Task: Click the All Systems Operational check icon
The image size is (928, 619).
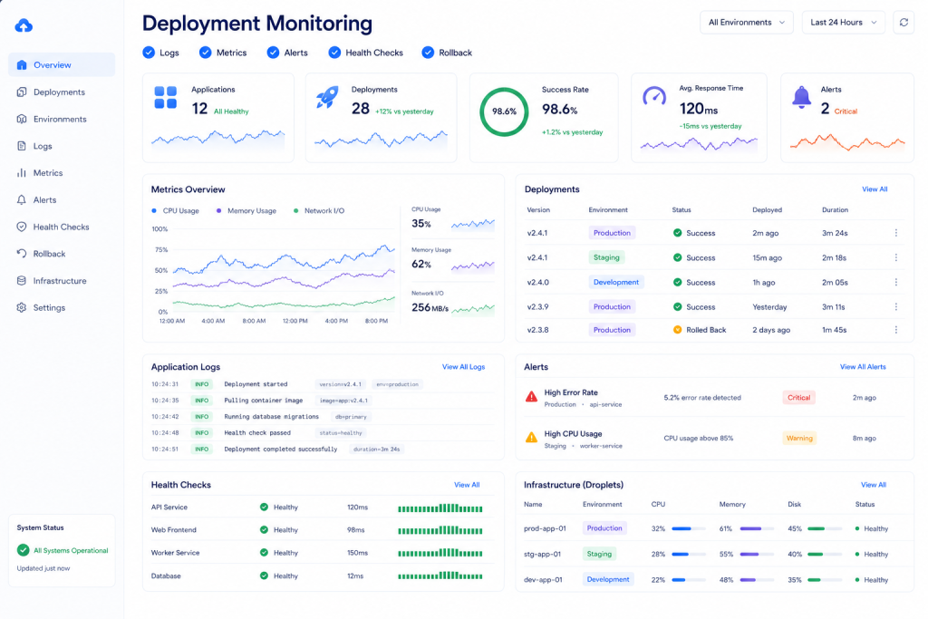Action: (23, 550)
